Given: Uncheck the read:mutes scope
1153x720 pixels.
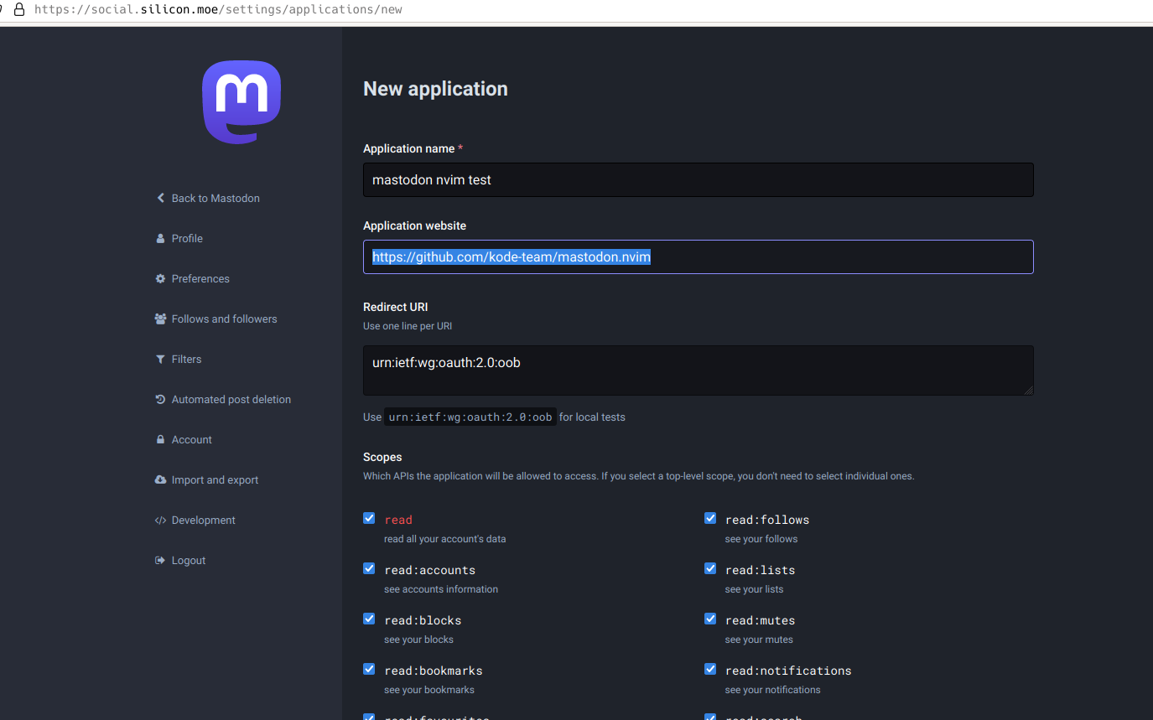Looking at the screenshot, I should (710, 619).
